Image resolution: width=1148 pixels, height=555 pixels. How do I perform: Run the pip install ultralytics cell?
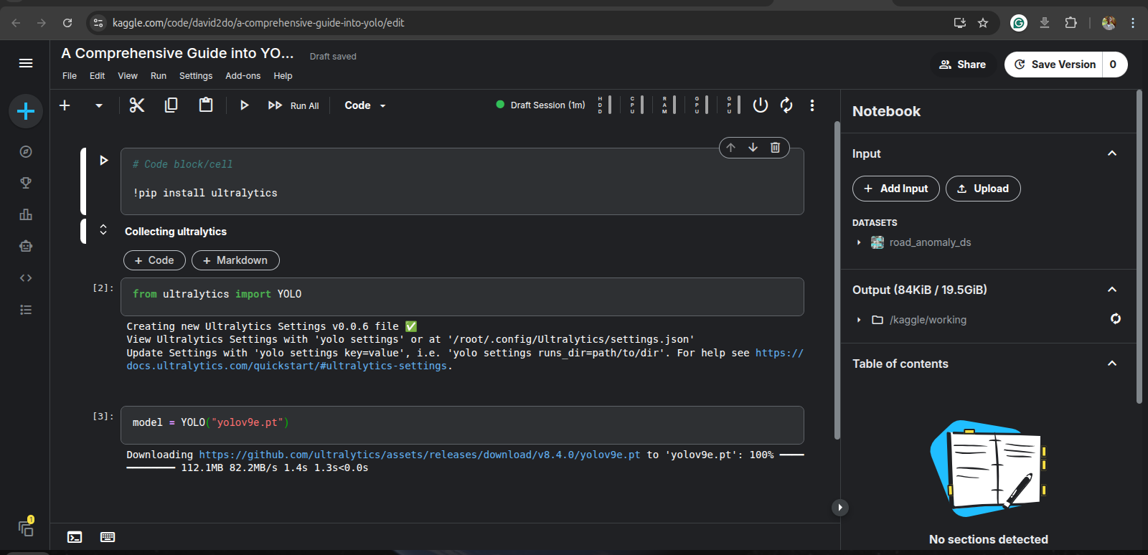pyautogui.click(x=103, y=161)
